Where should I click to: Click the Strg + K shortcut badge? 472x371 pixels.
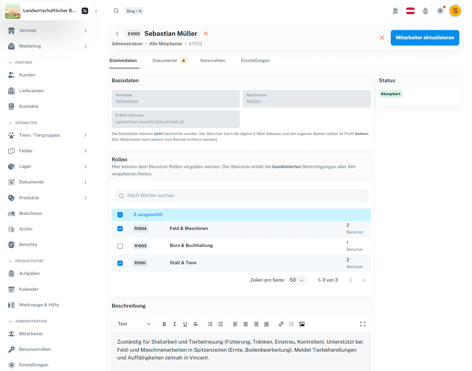coord(134,11)
